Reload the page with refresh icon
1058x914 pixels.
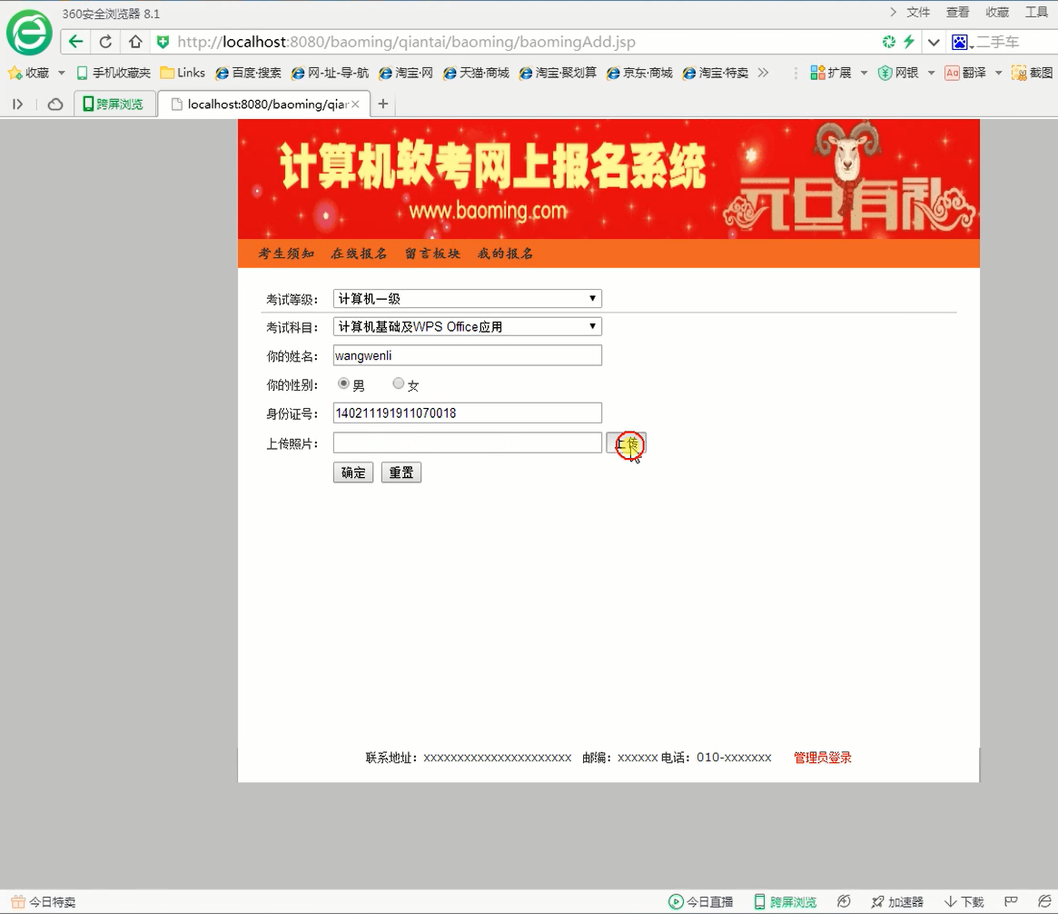click(x=105, y=42)
